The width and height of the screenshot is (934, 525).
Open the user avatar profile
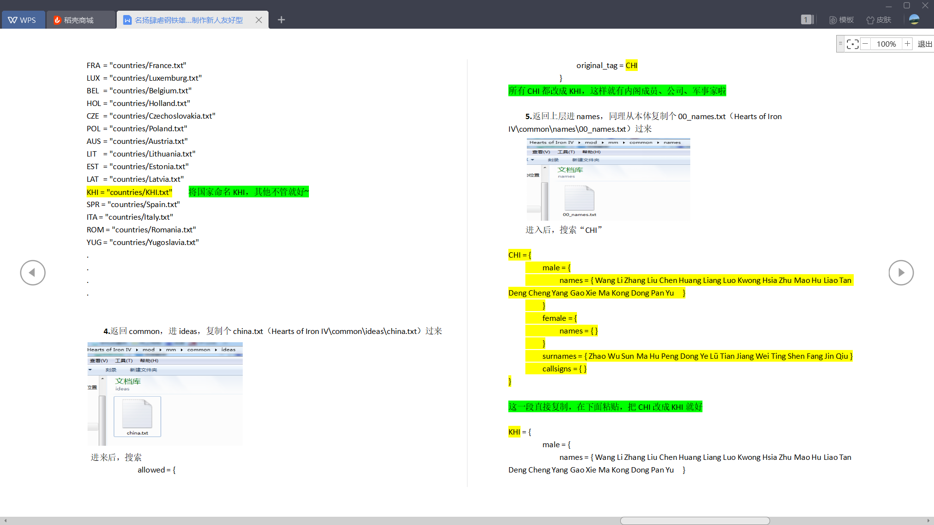[914, 19]
